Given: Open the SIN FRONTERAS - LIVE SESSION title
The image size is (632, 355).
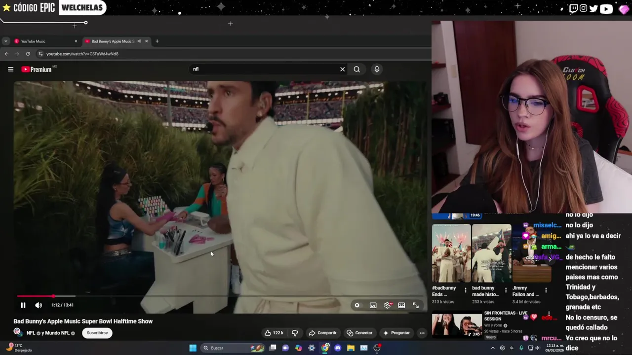Looking at the screenshot, I should coord(506,316).
